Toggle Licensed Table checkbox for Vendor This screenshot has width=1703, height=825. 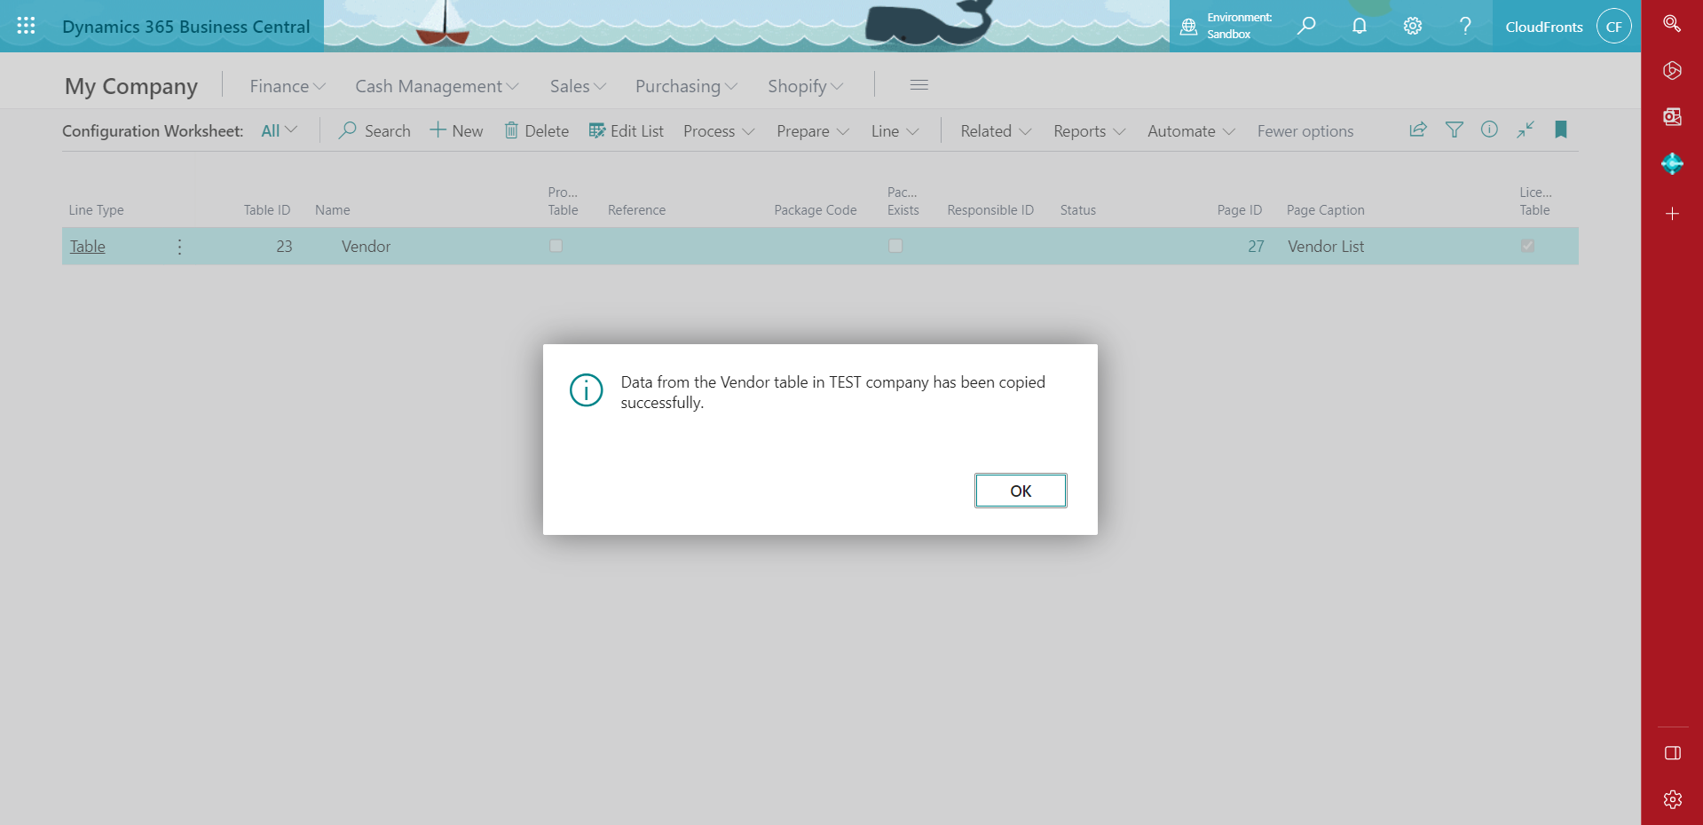1527,246
